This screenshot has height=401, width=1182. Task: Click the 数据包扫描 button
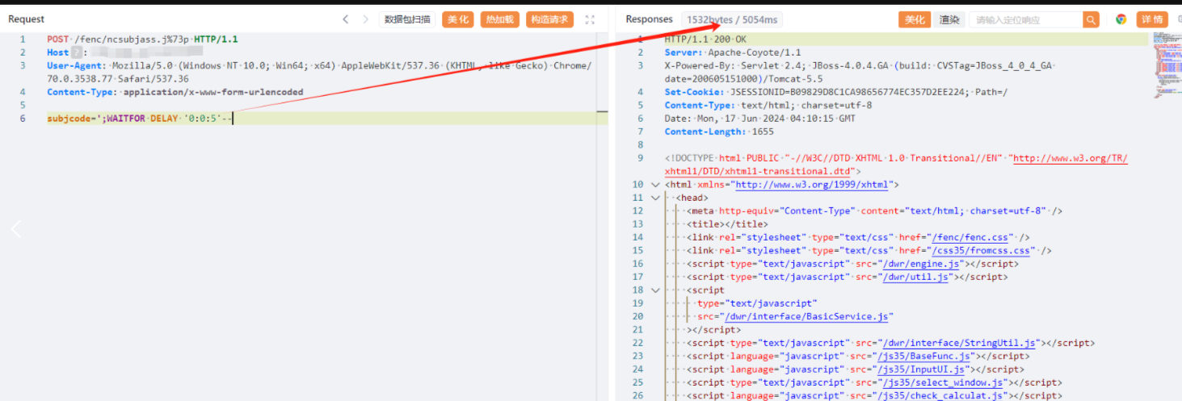407,19
